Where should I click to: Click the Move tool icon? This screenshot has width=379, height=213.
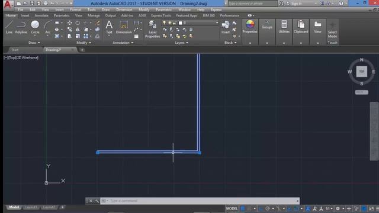point(70,22)
